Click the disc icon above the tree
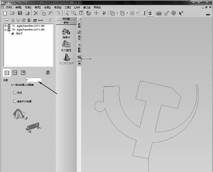The width and height of the screenshot is (213, 172). [x=24, y=20]
